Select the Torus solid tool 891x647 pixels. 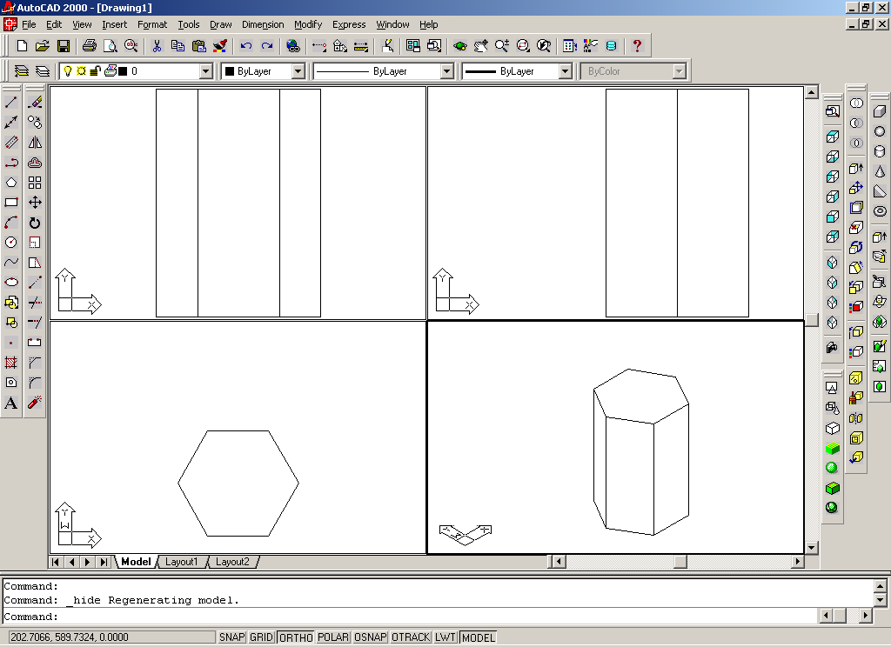[x=880, y=211]
